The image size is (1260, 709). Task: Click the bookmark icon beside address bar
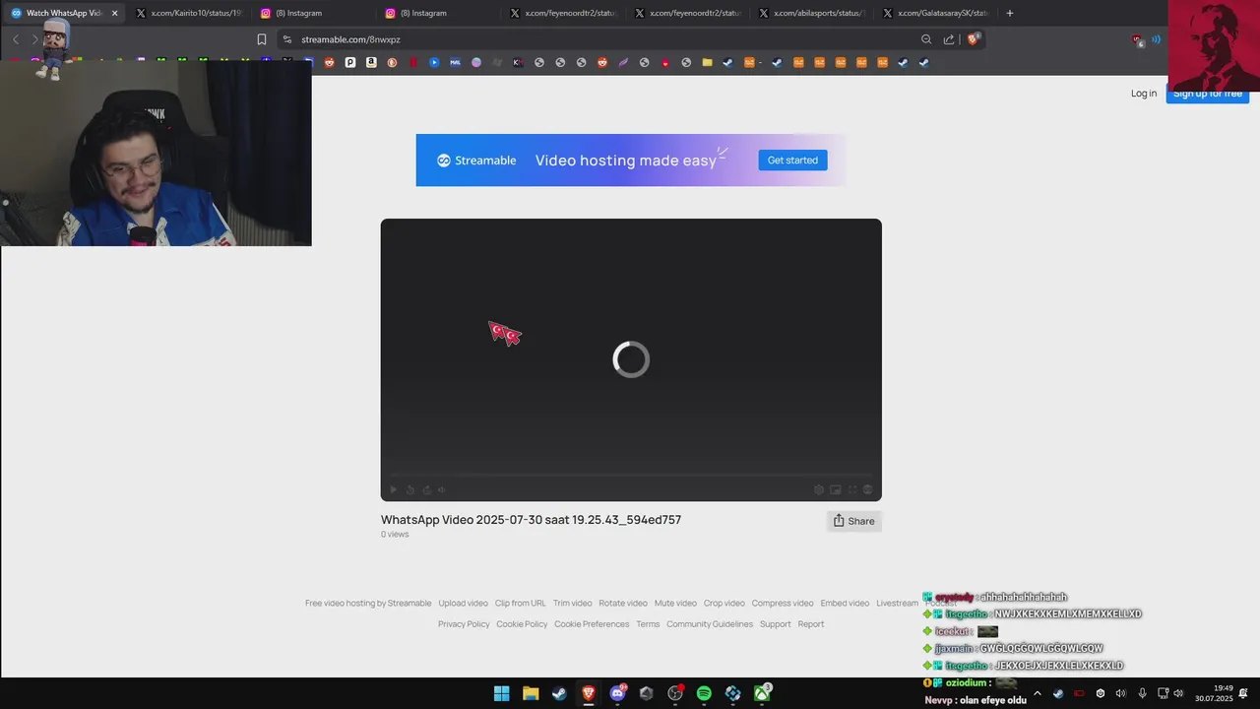coord(262,39)
